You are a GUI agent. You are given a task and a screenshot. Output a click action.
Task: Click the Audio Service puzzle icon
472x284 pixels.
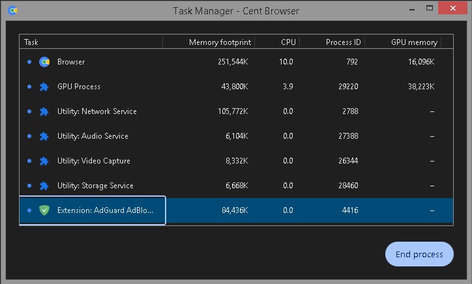point(44,136)
